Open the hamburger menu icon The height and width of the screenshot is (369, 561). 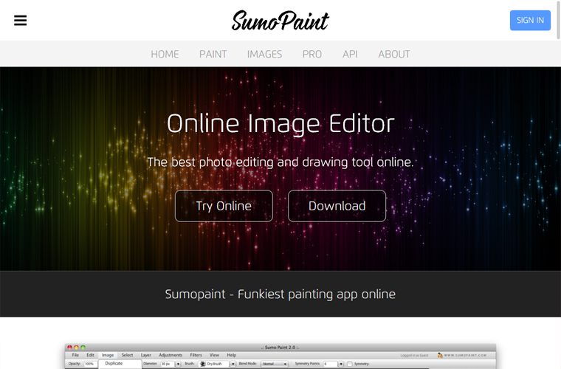[x=21, y=21]
